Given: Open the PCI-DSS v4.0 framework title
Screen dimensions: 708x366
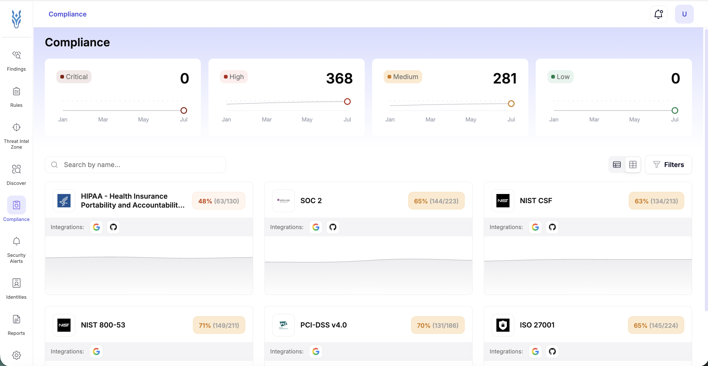Looking at the screenshot, I should tap(324, 325).
